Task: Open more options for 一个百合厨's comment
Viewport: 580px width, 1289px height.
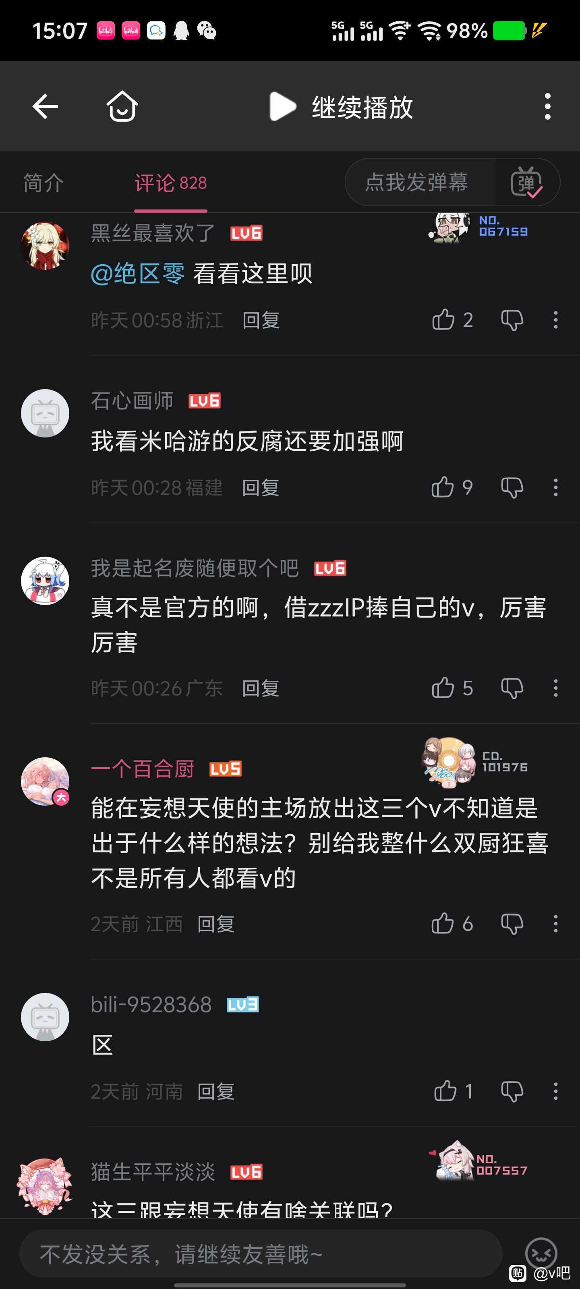Action: (x=555, y=924)
